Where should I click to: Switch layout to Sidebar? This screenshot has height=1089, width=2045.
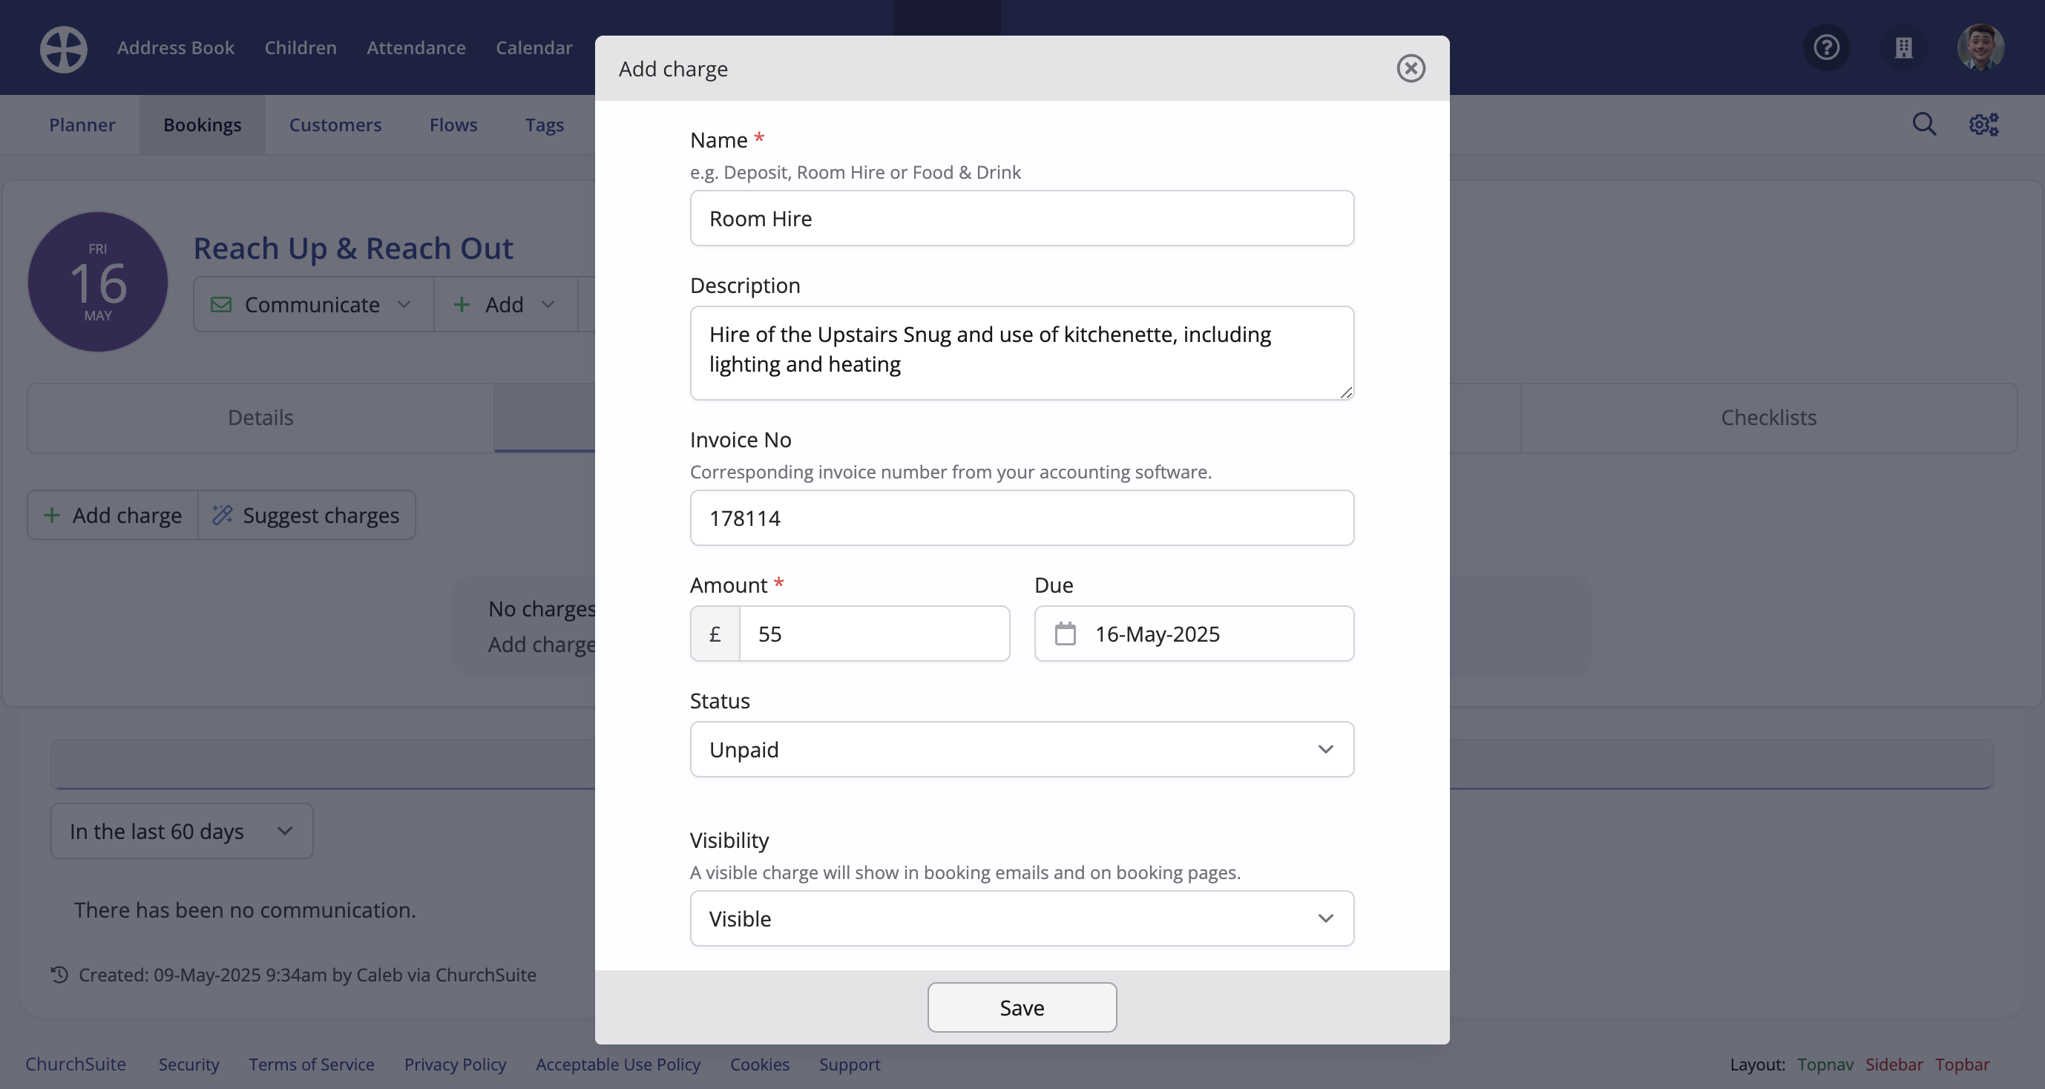pos(1894,1064)
